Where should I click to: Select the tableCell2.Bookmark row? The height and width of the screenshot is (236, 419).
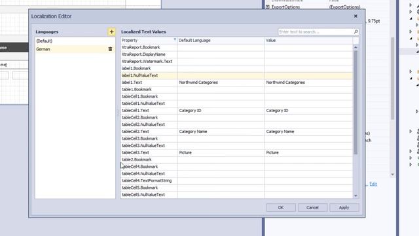click(x=236, y=117)
